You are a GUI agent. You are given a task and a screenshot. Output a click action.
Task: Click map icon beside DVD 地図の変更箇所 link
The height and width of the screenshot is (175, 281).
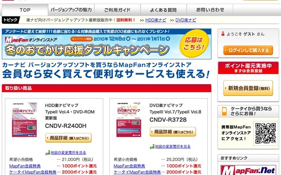152,147
